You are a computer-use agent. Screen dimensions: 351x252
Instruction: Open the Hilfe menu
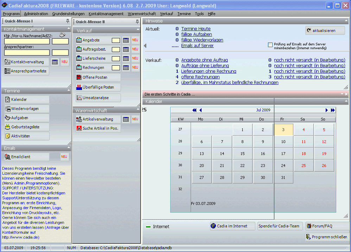click(x=211, y=14)
